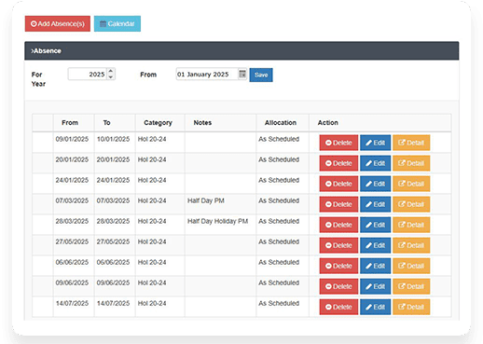Screen dimensions: 483x344
Task: Open Detail for 27/05/2025 absence
Action: tap(411, 245)
